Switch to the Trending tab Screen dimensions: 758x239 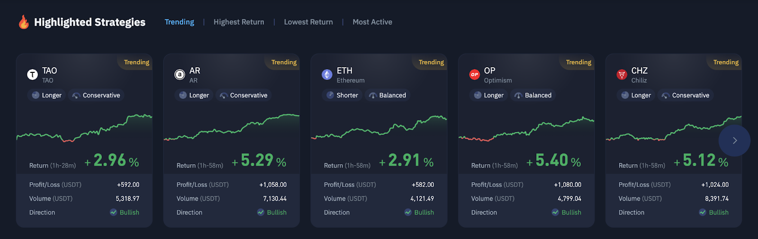click(x=179, y=22)
